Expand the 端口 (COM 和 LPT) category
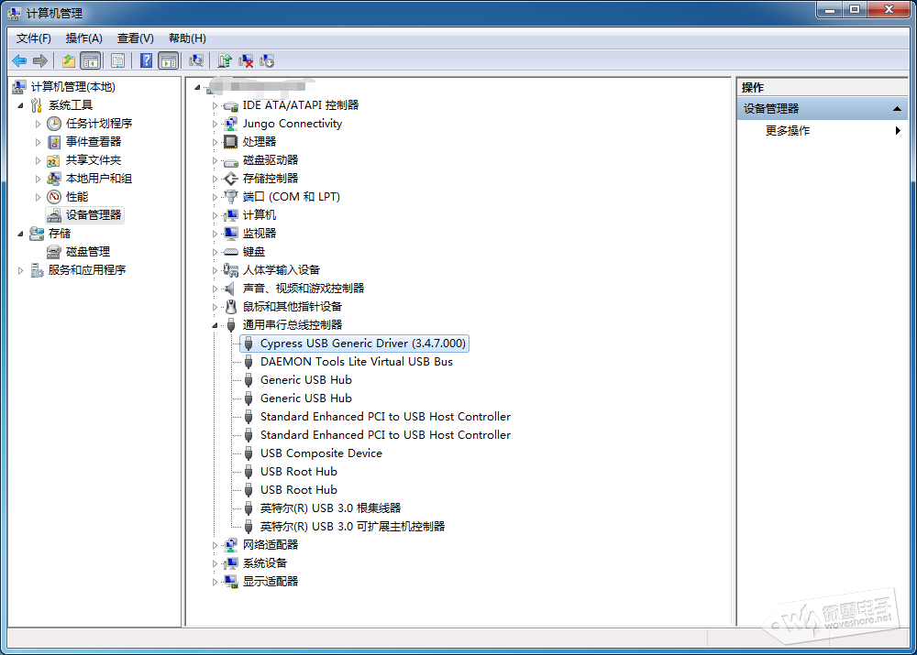Screen dimensions: 917x655 [215, 198]
